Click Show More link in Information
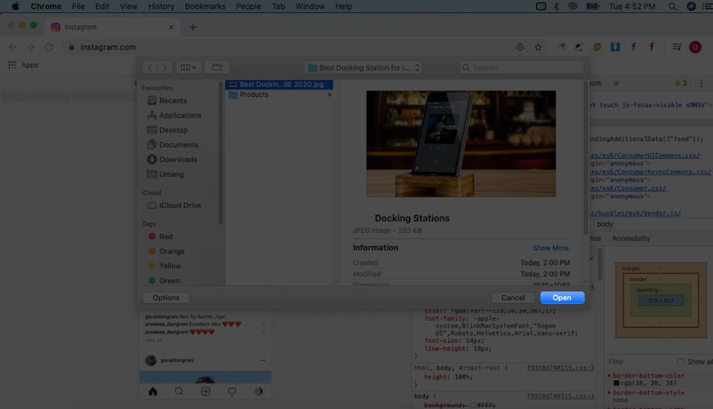713x409 pixels. tap(550, 248)
